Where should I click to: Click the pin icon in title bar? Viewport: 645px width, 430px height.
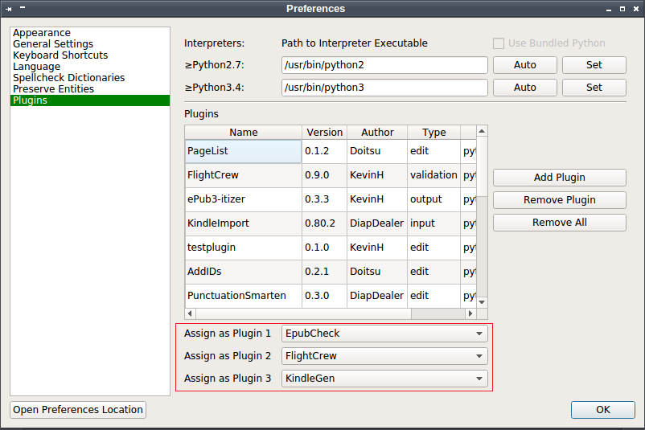(9, 9)
